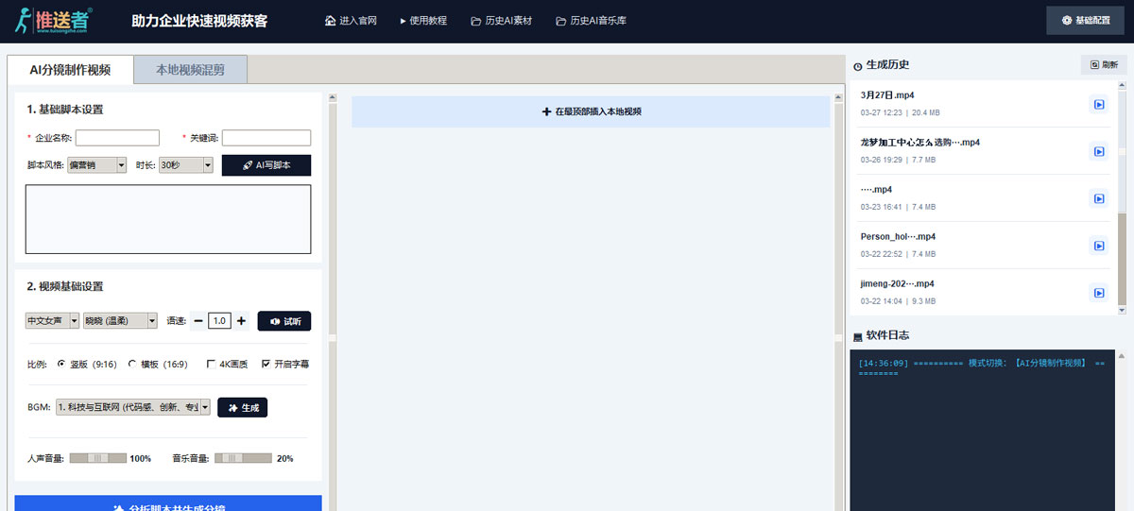Play jimeng-202···.mp4 history item
This screenshot has height=511, width=1134.
[x=1099, y=293]
